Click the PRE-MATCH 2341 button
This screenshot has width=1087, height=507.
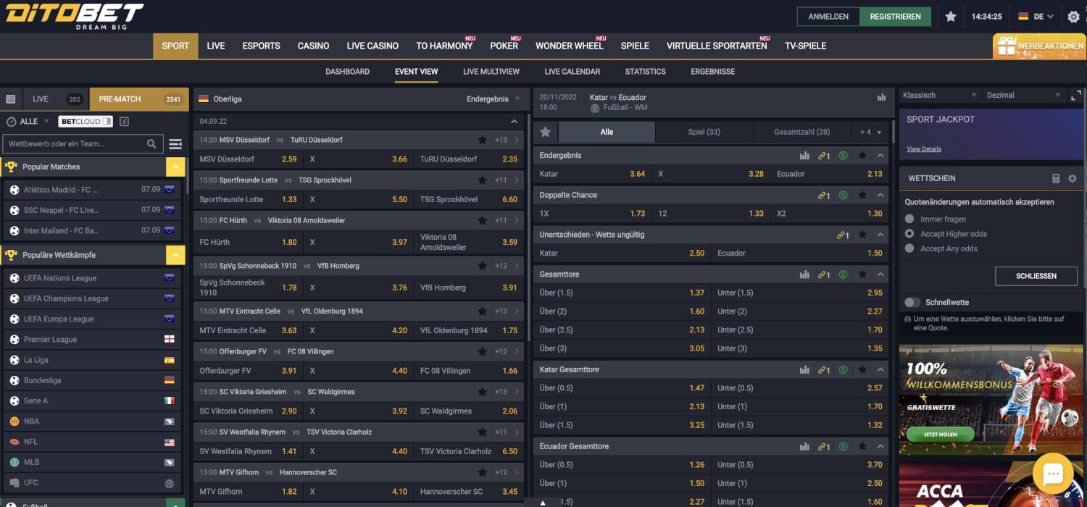pos(139,99)
